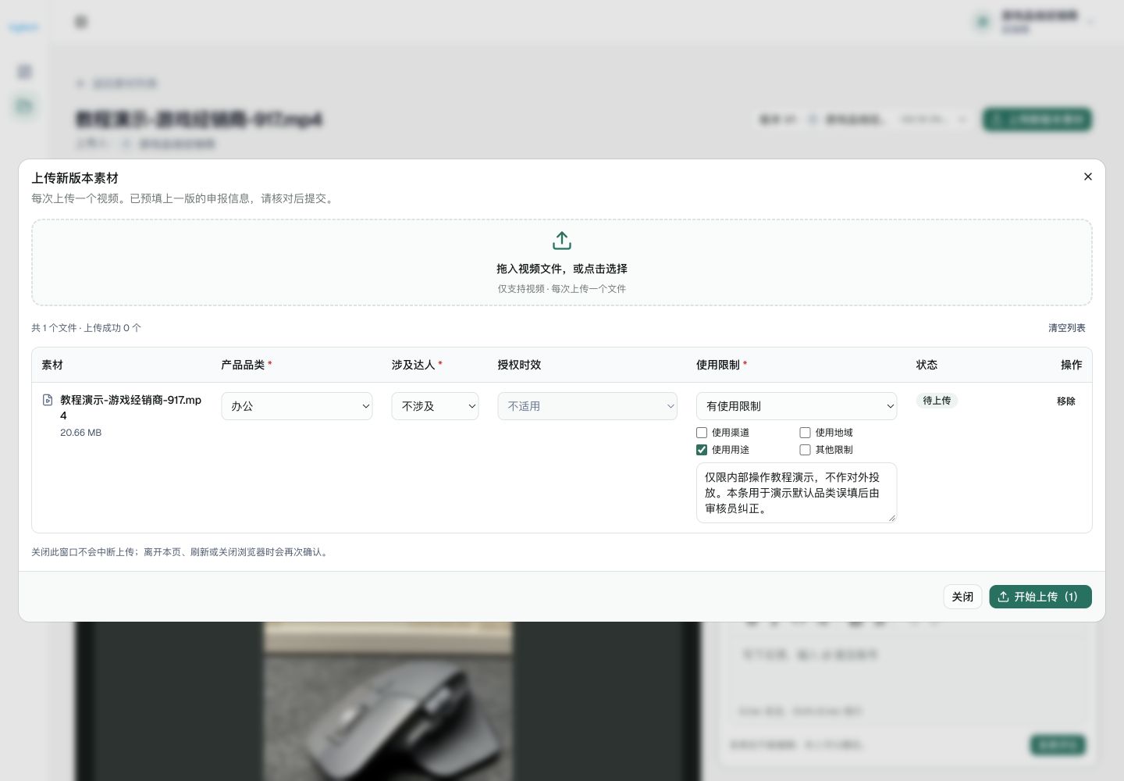Screen dimensions: 1124x781
Task: Click the textarea resize handle in the corner
Action: 891,518
